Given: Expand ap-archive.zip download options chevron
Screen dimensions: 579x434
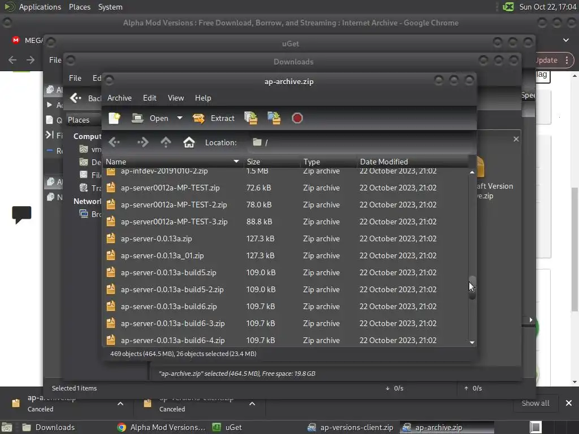Looking at the screenshot, I should pyautogui.click(x=120, y=403).
